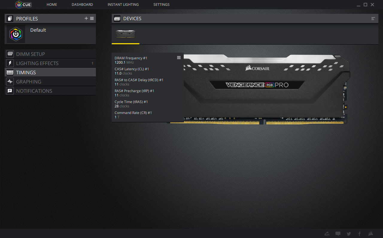This screenshot has height=238, width=383.
Task: Open the chat feedback icon
Action: pos(338,234)
